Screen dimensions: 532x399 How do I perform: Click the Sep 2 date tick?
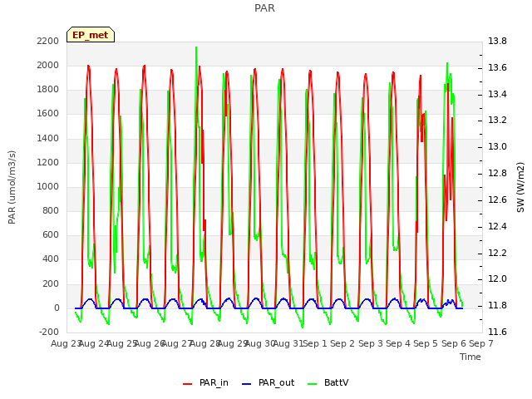342,343
